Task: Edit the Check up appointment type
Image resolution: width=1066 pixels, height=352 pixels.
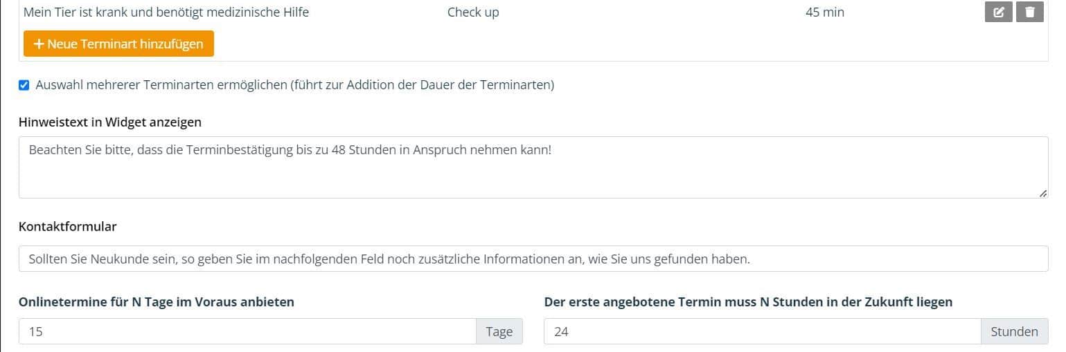Action: pyautogui.click(x=998, y=12)
